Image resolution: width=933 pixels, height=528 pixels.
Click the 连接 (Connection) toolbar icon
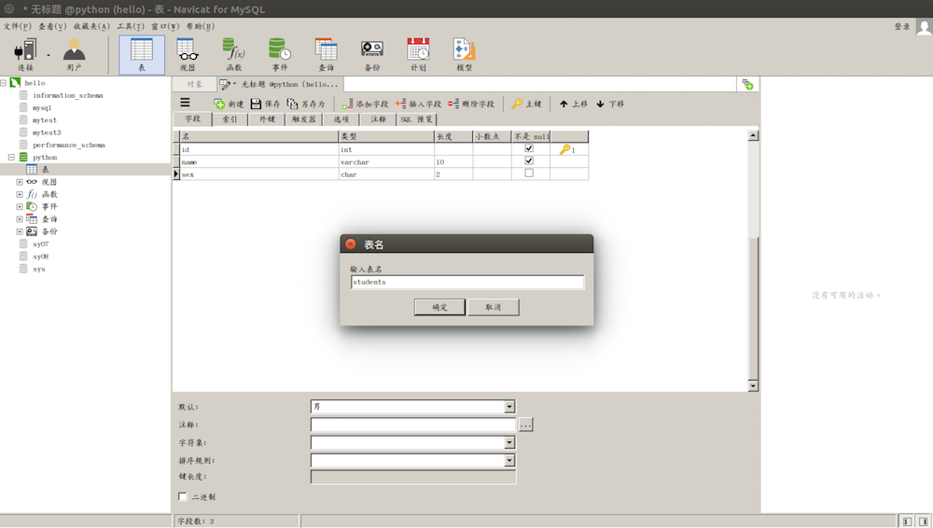(x=25, y=54)
